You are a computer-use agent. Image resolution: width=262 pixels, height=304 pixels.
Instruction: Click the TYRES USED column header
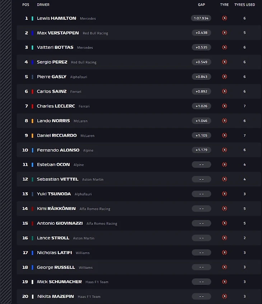tap(244, 5)
